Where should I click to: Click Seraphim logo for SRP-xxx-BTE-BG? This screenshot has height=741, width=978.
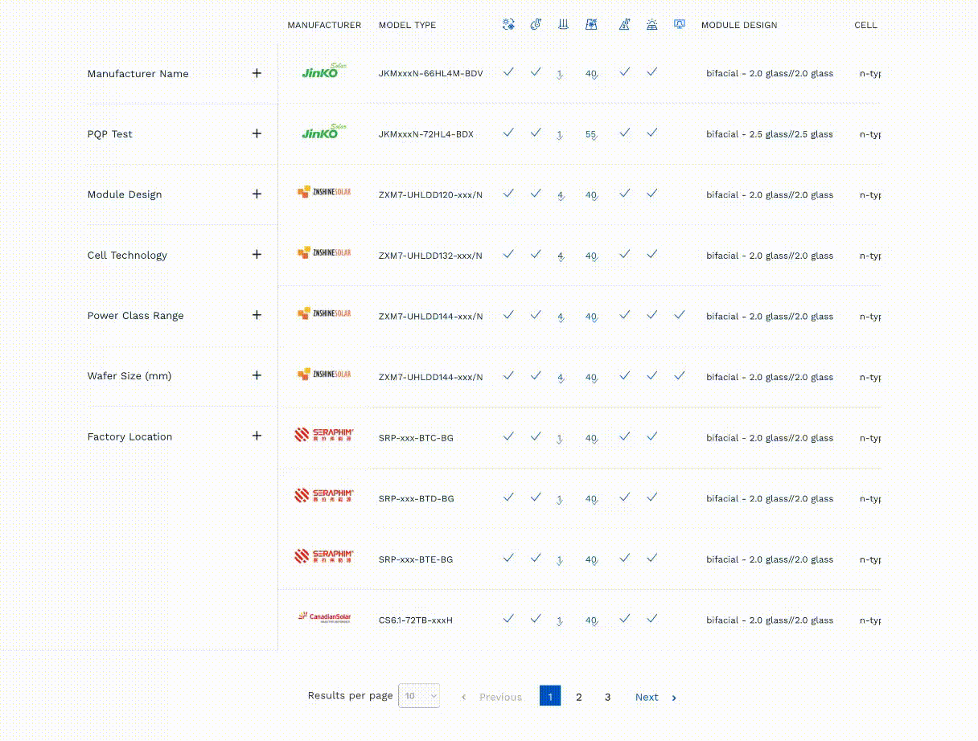[324, 556]
